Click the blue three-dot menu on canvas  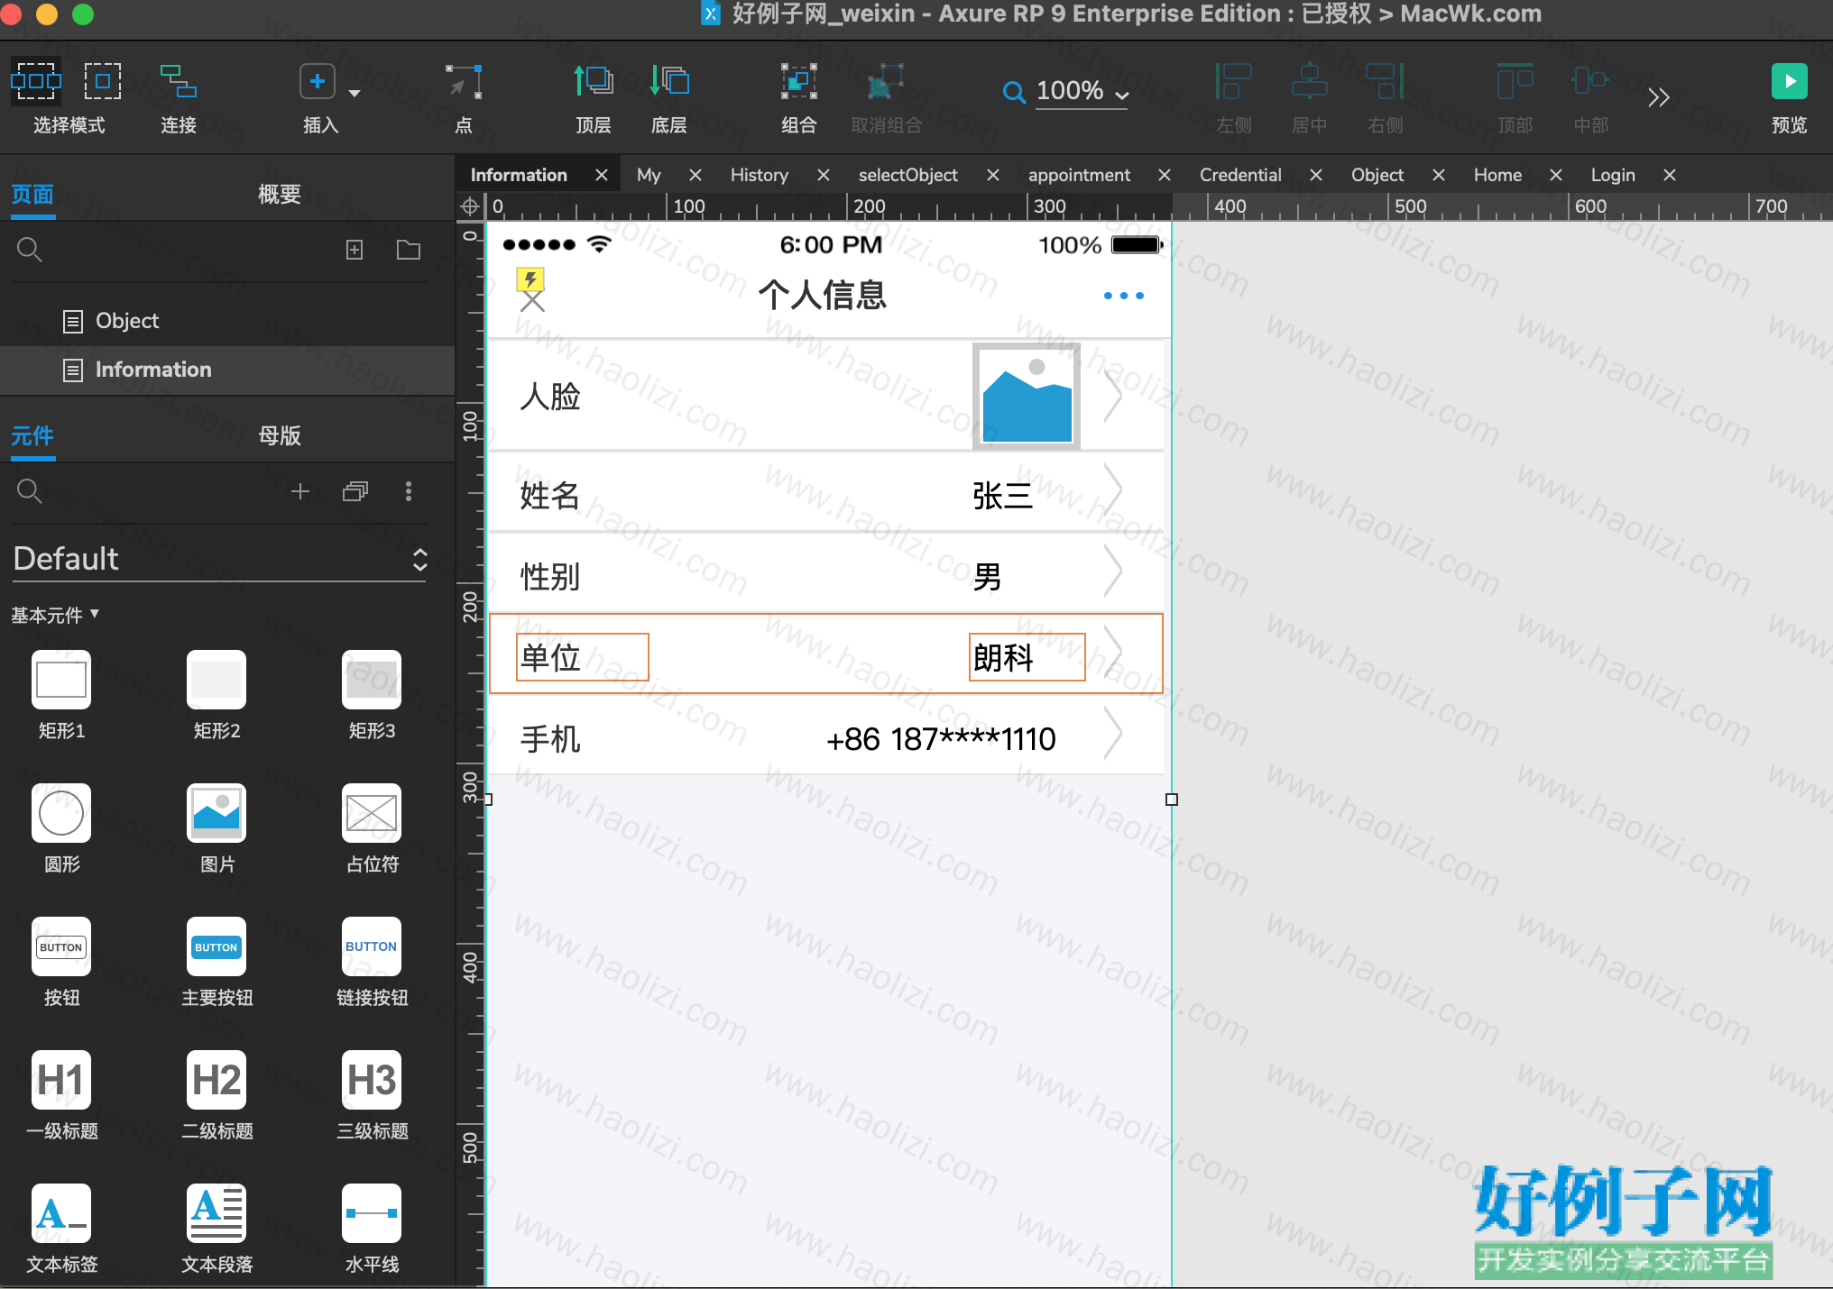[1123, 296]
